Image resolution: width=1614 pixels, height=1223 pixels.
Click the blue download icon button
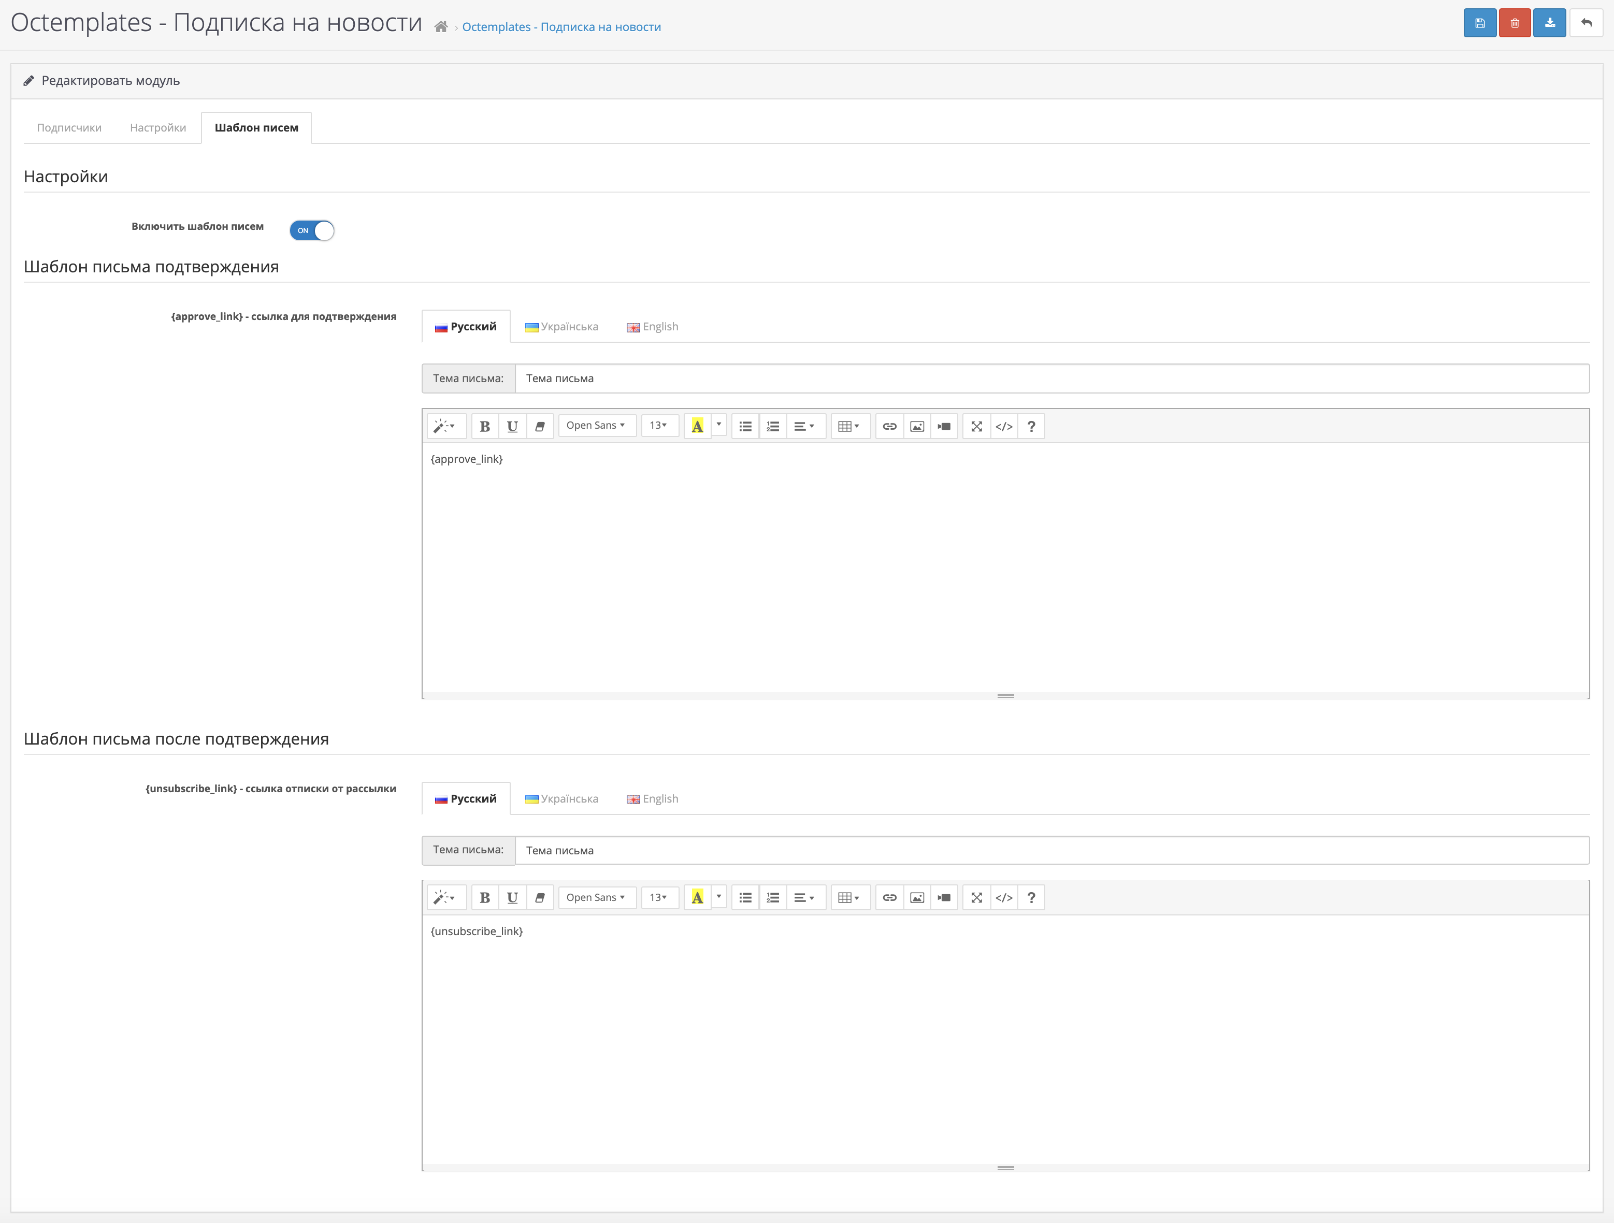coord(1549,23)
